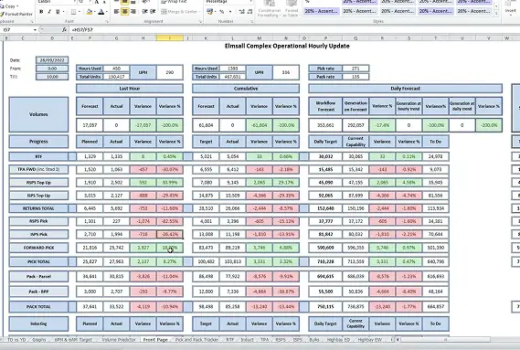The height and width of the screenshot is (350, 520).
Task: Select the Date input cell
Action: tap(52, 60)
